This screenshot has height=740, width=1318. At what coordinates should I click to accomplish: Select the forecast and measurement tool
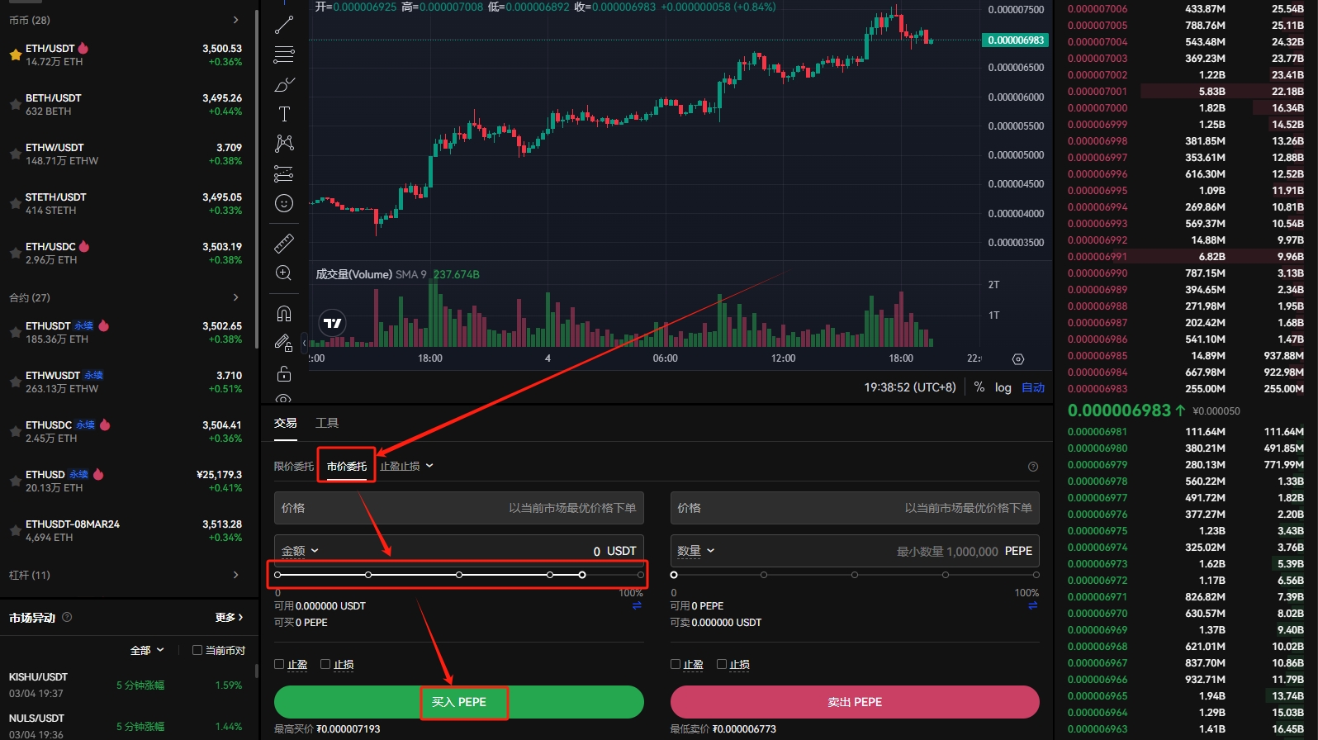pos(284,173)
